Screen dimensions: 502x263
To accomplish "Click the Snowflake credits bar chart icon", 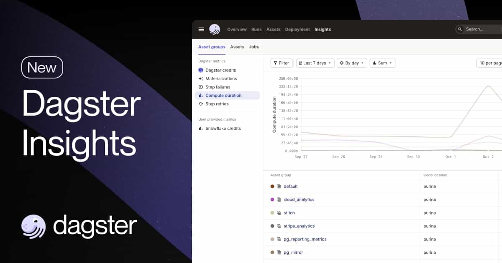I will (201, 129).
